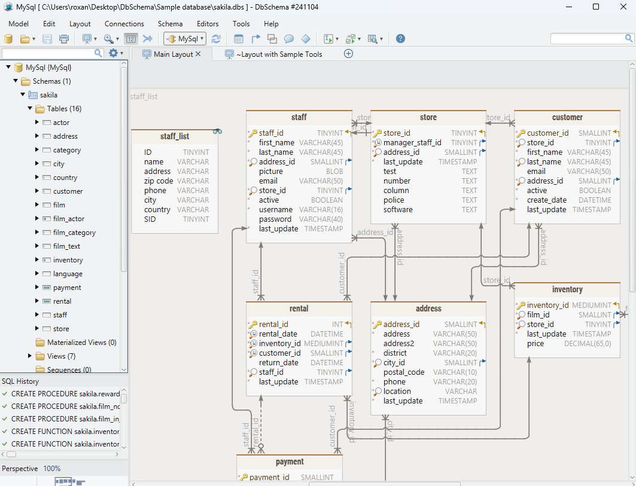Click the store table header in diagram
Image resolution: width=636 pixels, height=486 pixels.
pyautogui.click(x=428, y=117)
